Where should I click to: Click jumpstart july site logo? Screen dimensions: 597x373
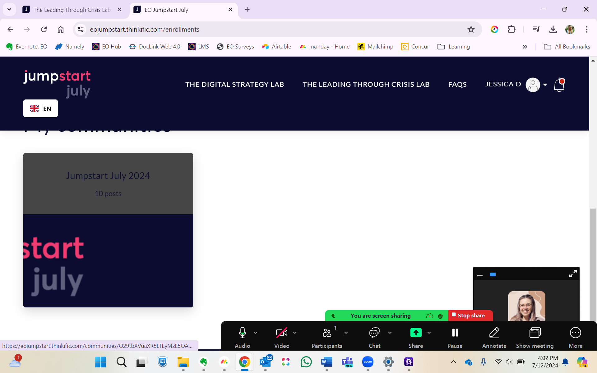[57, 84]
